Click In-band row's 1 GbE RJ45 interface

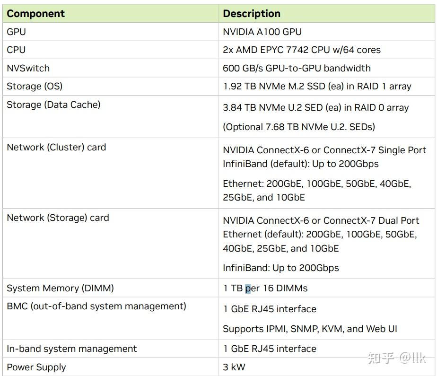coord(270,349)
